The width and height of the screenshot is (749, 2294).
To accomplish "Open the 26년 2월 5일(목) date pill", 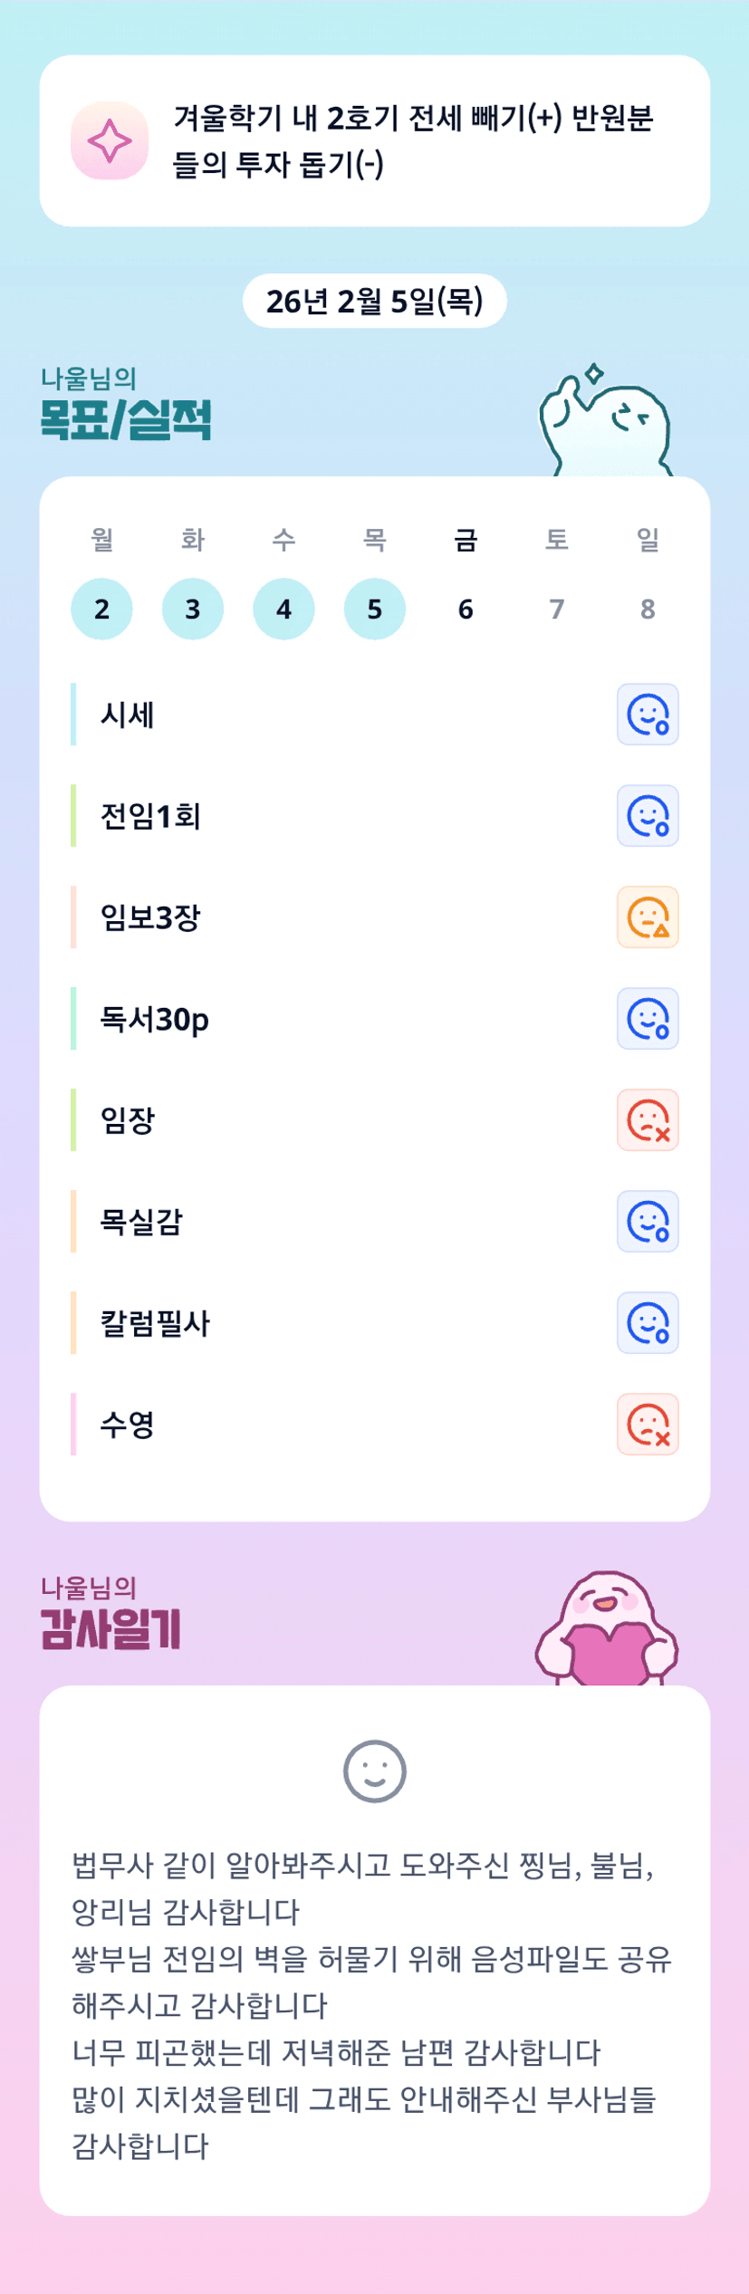I will (x=374, y=301).
